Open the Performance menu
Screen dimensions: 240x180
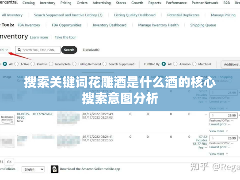[x=176, y=3]
